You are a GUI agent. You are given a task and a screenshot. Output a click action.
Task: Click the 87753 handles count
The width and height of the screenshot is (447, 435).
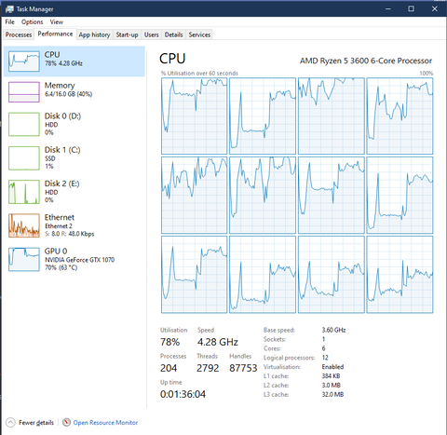[243, 368]
